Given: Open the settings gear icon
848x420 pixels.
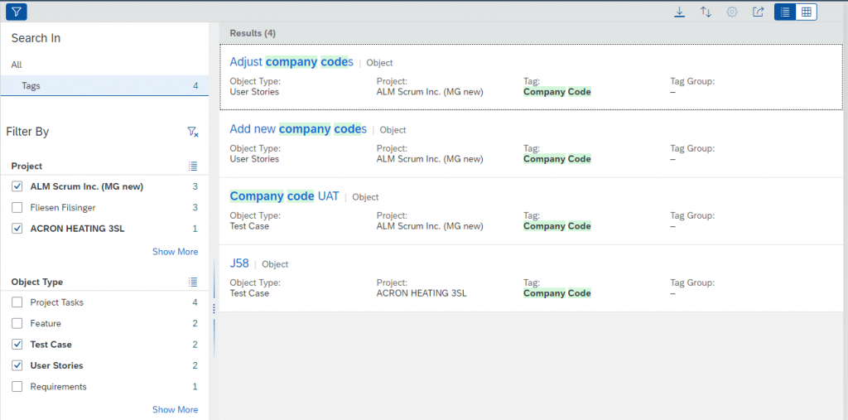Looking at the screenshot, I should click(x=732, y=12).
